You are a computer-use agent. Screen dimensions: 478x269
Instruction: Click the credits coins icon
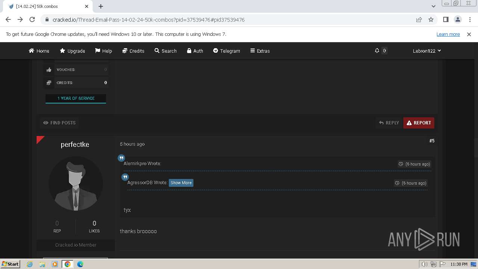click(49, 83)
